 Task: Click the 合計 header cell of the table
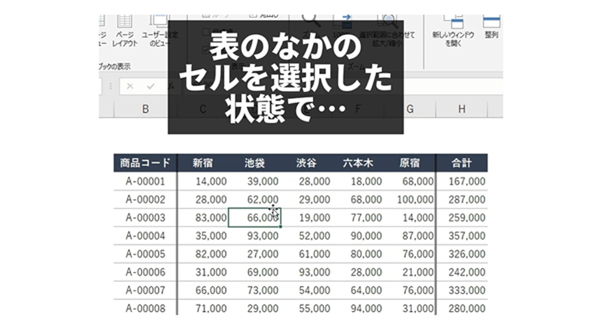(x=462, y=163)
